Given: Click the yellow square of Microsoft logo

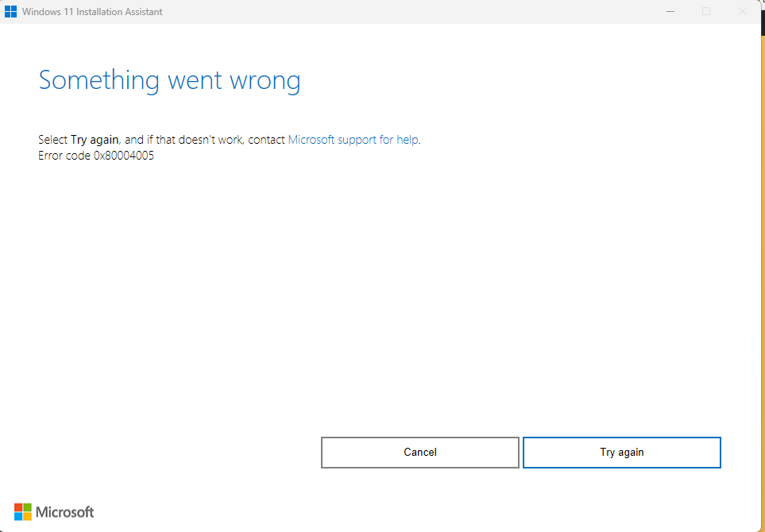Looking at the screenshot, I should [x=28, y=517].
